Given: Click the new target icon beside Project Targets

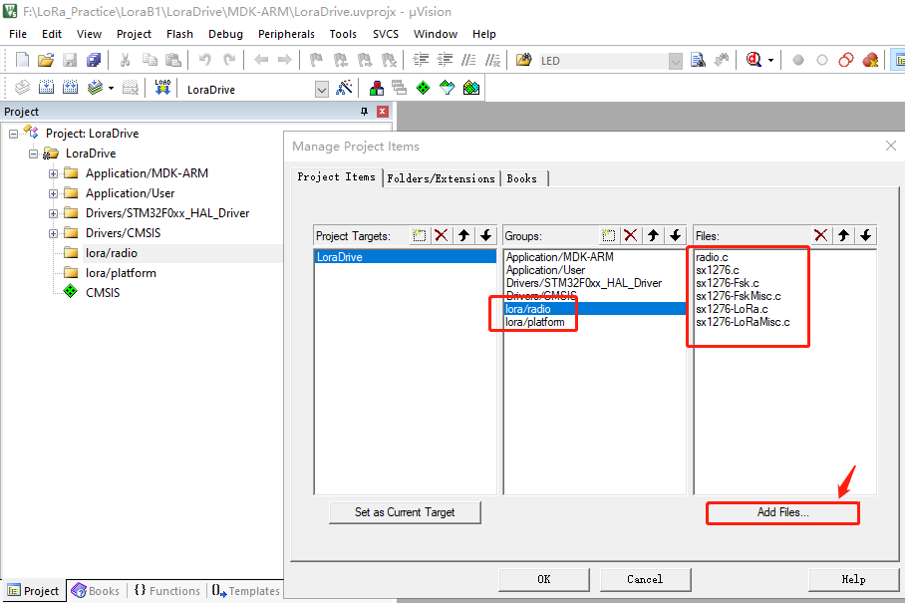Looking at the screenshot, I should pyautogui.click(x=419, y=235).
